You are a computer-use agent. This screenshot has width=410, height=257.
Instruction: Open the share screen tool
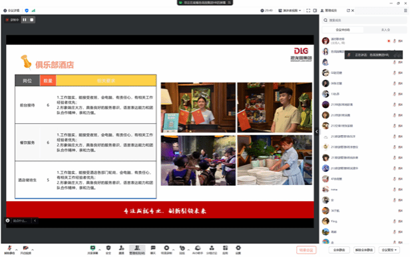[x=93, y=250]
